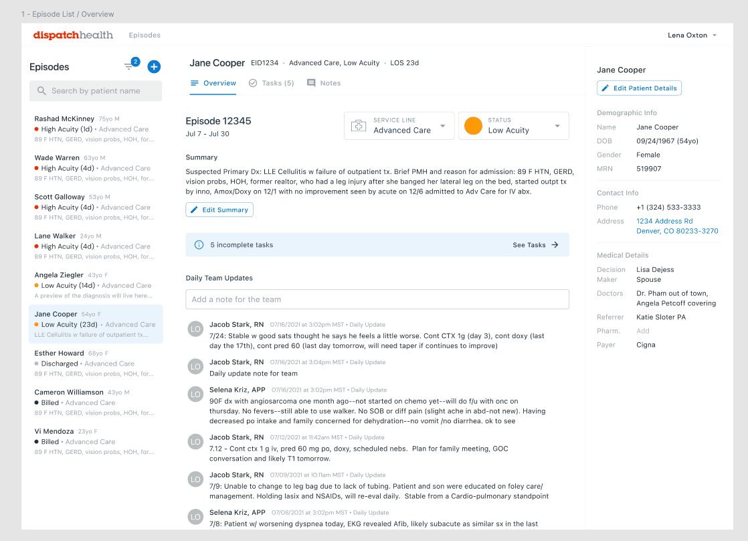Select Scott Galloway episode

tap(96, 208)
